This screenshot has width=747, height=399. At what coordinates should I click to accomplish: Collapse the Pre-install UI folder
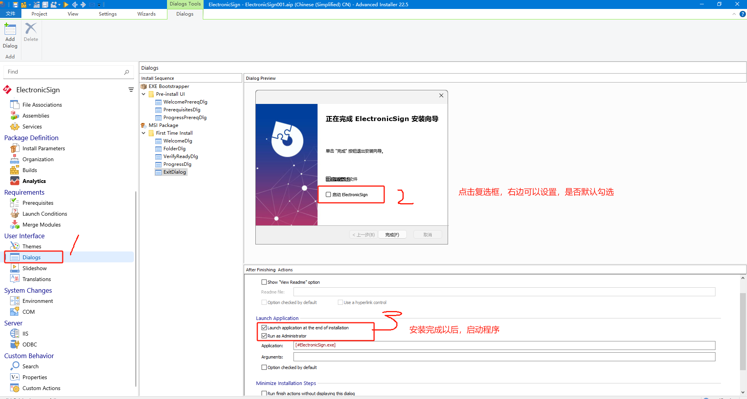(144, 94)
